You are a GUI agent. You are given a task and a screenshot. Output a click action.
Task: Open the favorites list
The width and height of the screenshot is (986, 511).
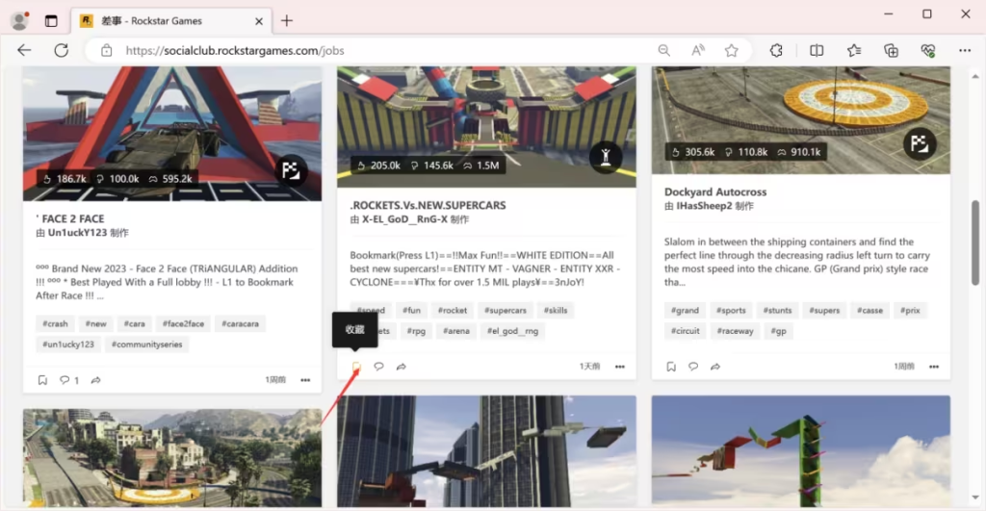tap(853, 50)
